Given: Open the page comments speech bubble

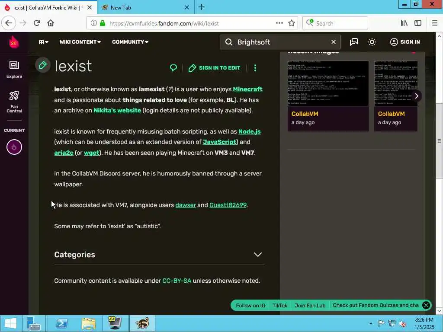Looking at the screenshot, I should pyautogui.click(x=173, y=68).
